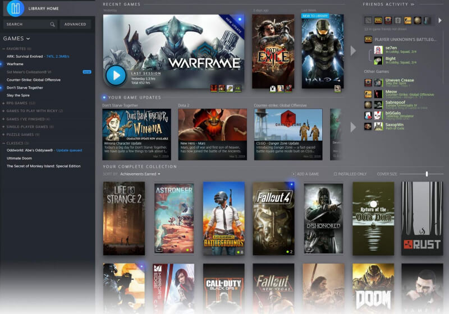The image size is (449, 314).
Task: Open Sabrepoof's avatar
Action: coord(378,104)
